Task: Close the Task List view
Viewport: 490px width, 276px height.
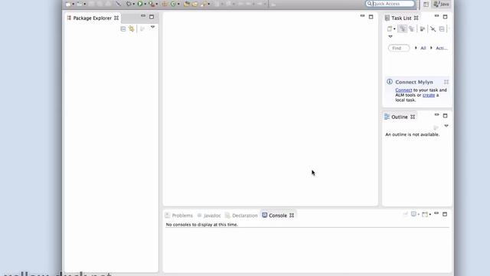Action: pyautogui.click(x=416, y=18)
